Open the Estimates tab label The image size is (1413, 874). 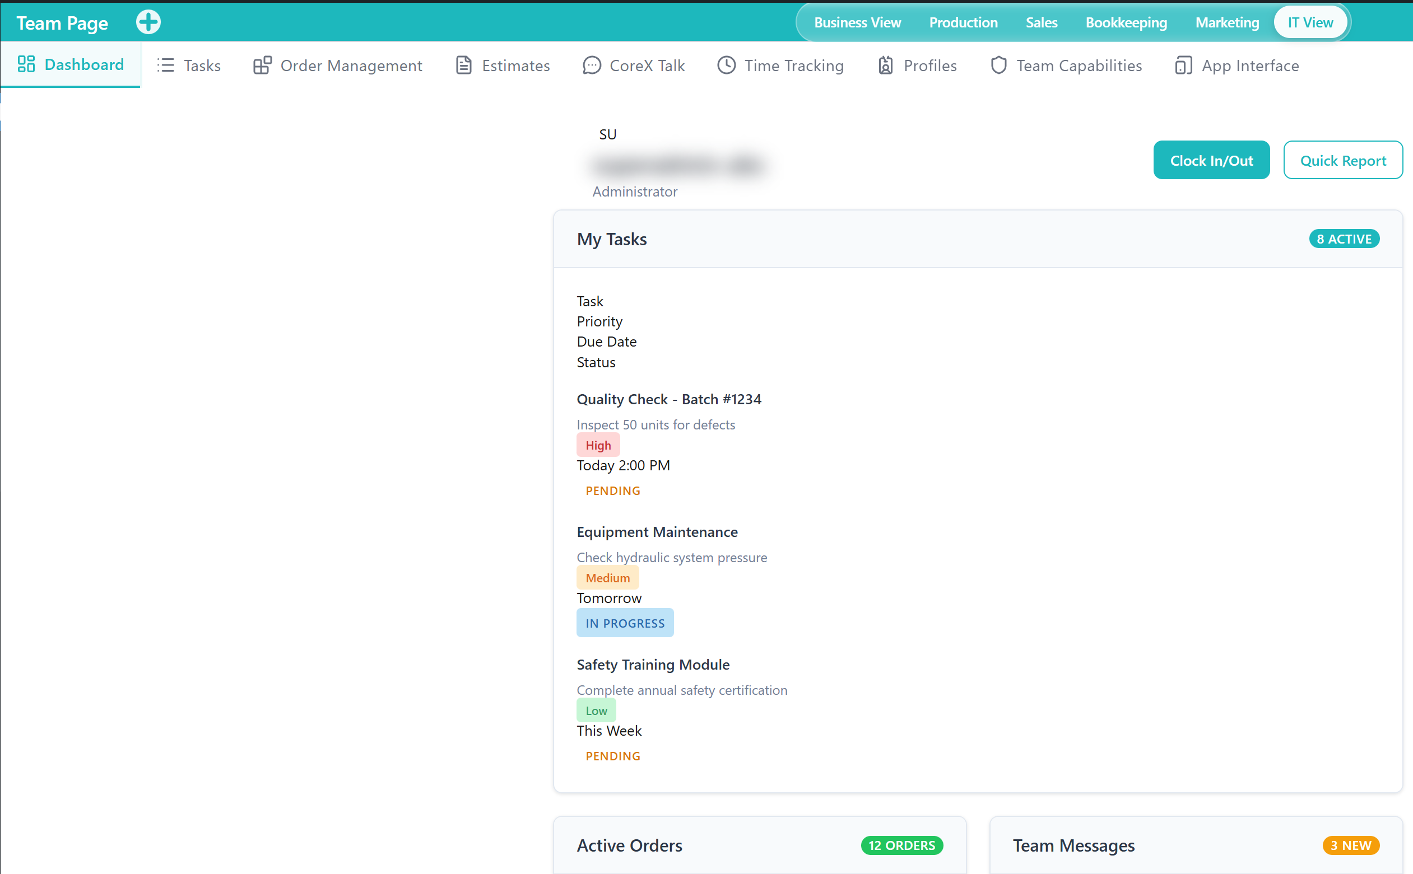516,66
